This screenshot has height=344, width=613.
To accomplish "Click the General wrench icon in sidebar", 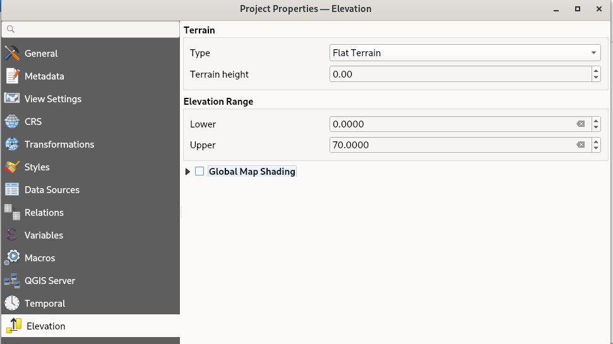I will (x=12, y=54).
